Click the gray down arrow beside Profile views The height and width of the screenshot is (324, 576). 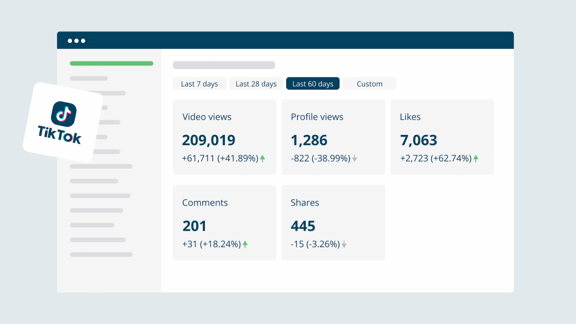tap(354, 158)
